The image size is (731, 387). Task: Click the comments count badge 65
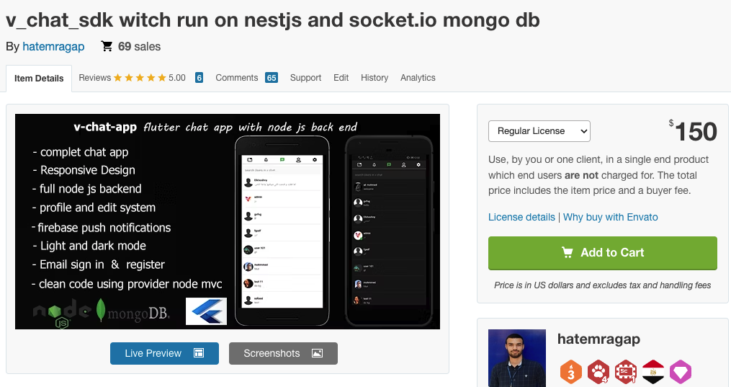272,78
